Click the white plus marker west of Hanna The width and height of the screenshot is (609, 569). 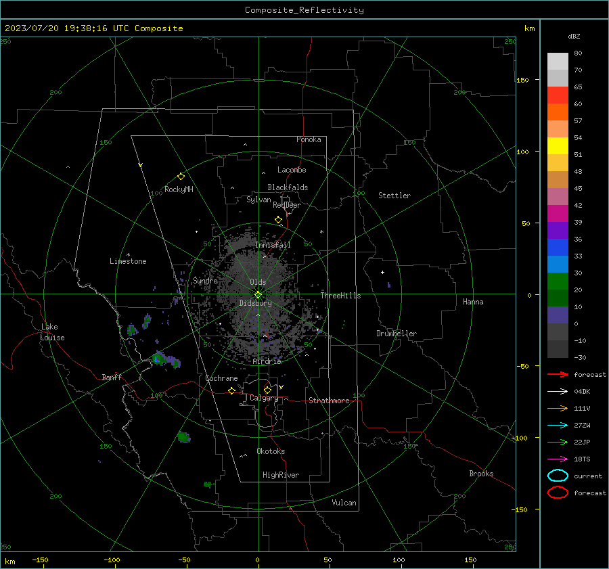click(382, 272)
